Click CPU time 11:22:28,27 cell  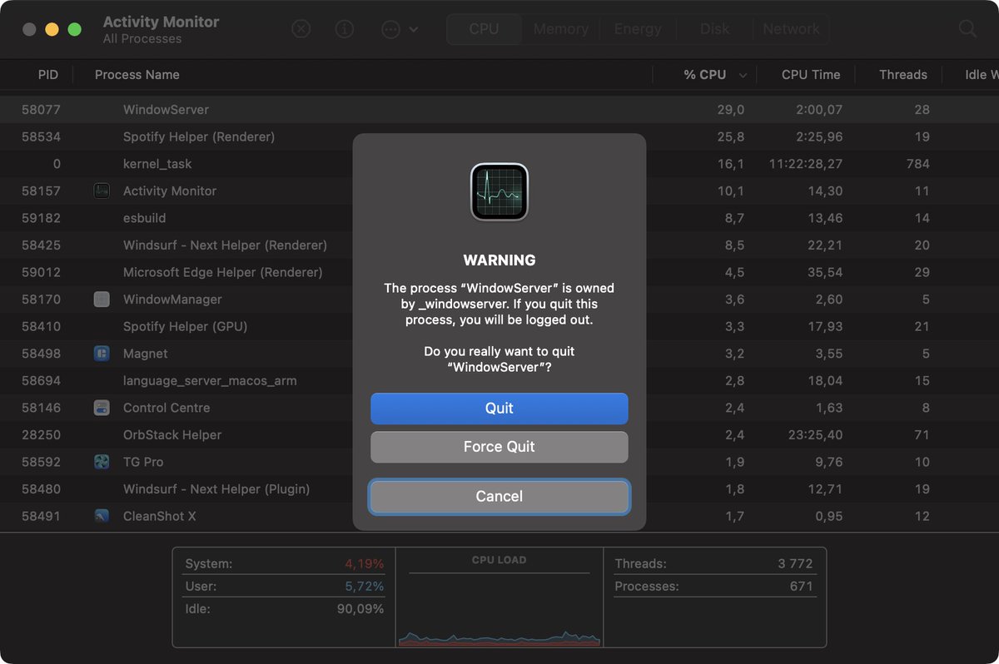806,164
